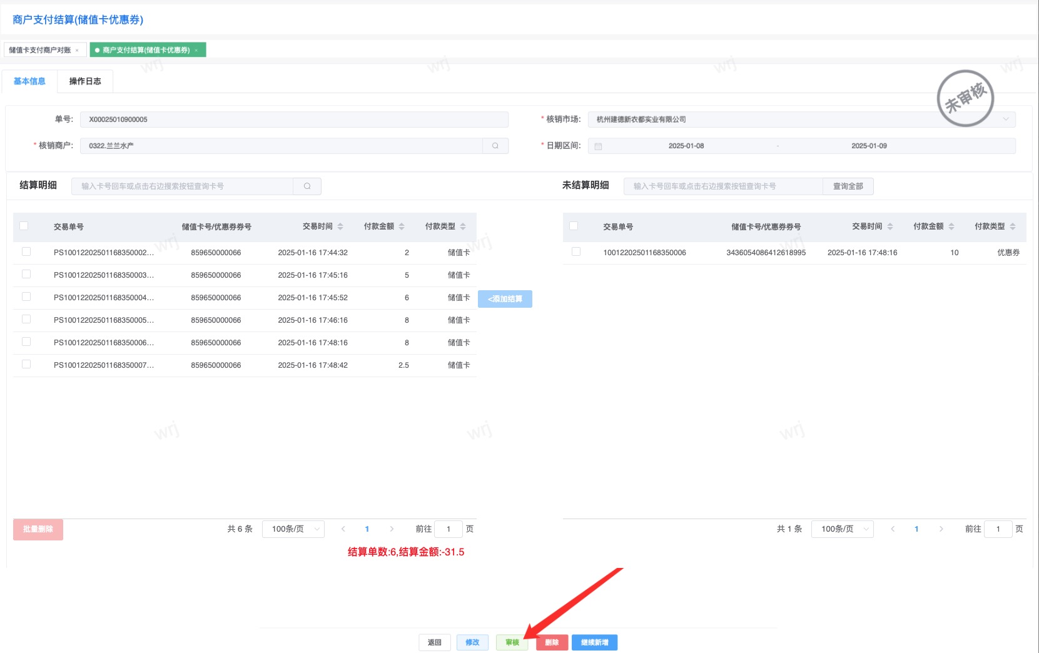Go to next page in 结算明细 pagination
The width and height of the screenshot is (1039, 653).
tap(392, 529)
